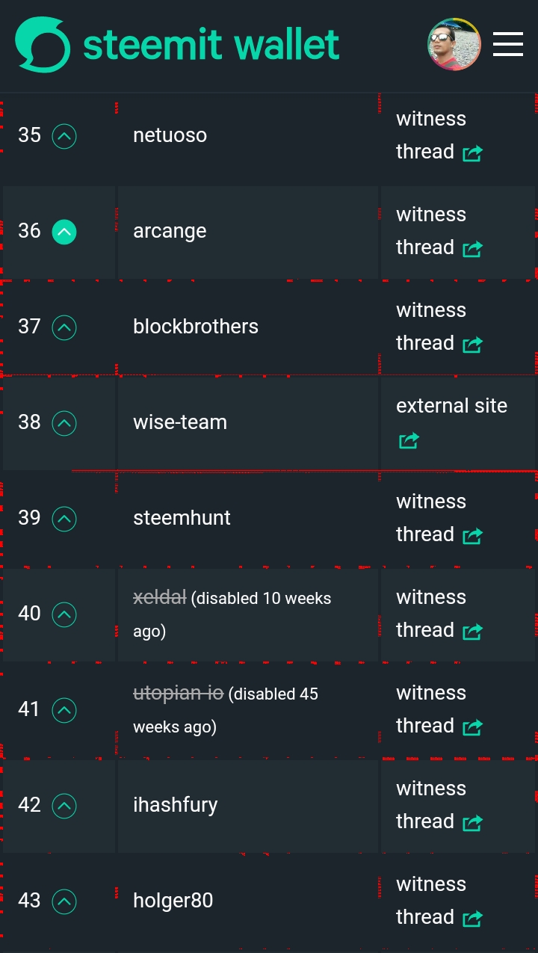The image size is (538, 953).
Task: Open ihashfury witness thread link icon
Action: pyautogui.click(x=472, y=823)
